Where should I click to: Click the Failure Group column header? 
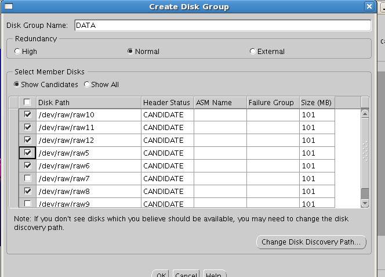click(273, 102)
